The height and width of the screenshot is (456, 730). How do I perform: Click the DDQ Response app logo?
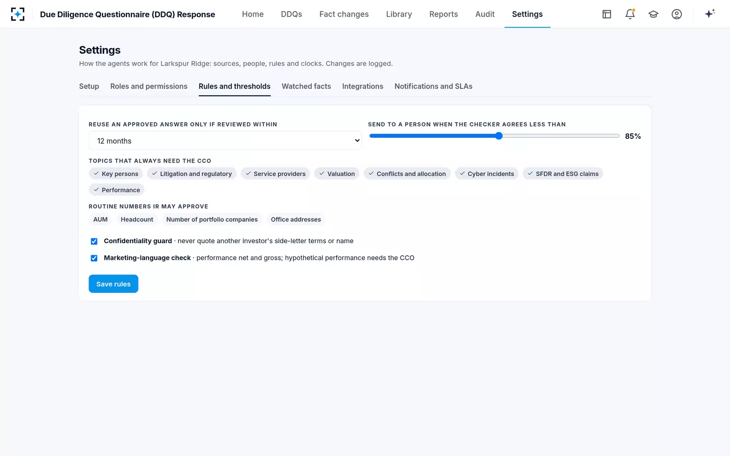click(18, 14)
